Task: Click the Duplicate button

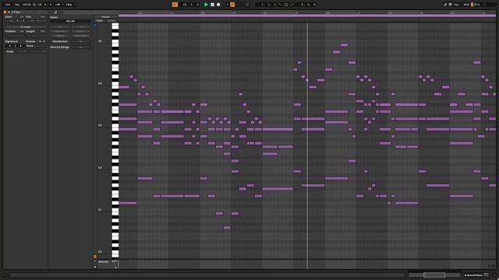Action: coord(81,36)
